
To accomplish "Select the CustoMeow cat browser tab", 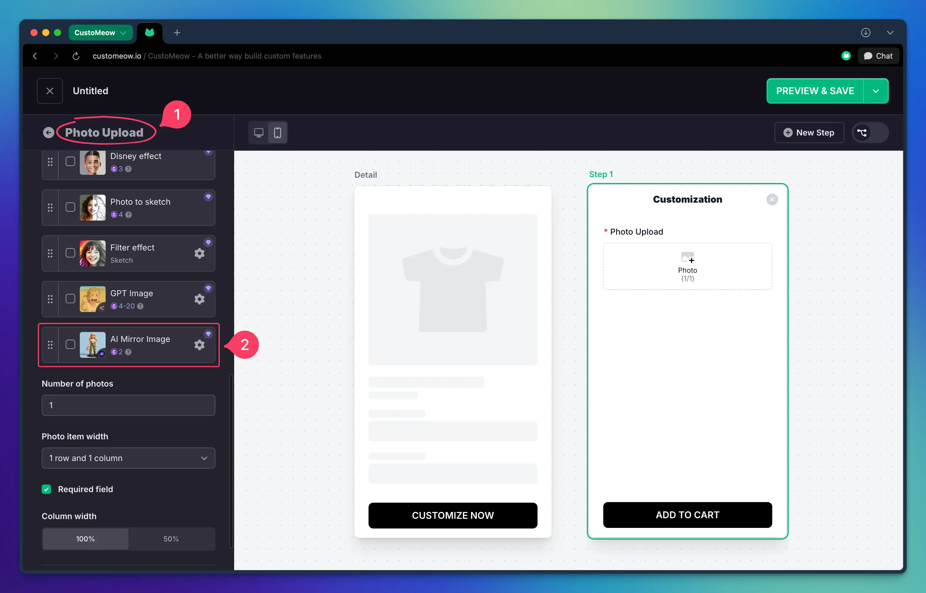I will (150, 33).
